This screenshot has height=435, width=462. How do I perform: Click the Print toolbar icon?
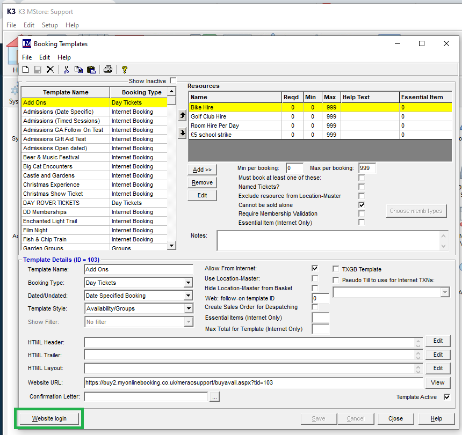[x=108, y=70]
